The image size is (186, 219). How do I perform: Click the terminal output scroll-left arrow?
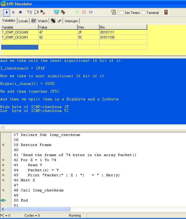click(x=2, y=127)
